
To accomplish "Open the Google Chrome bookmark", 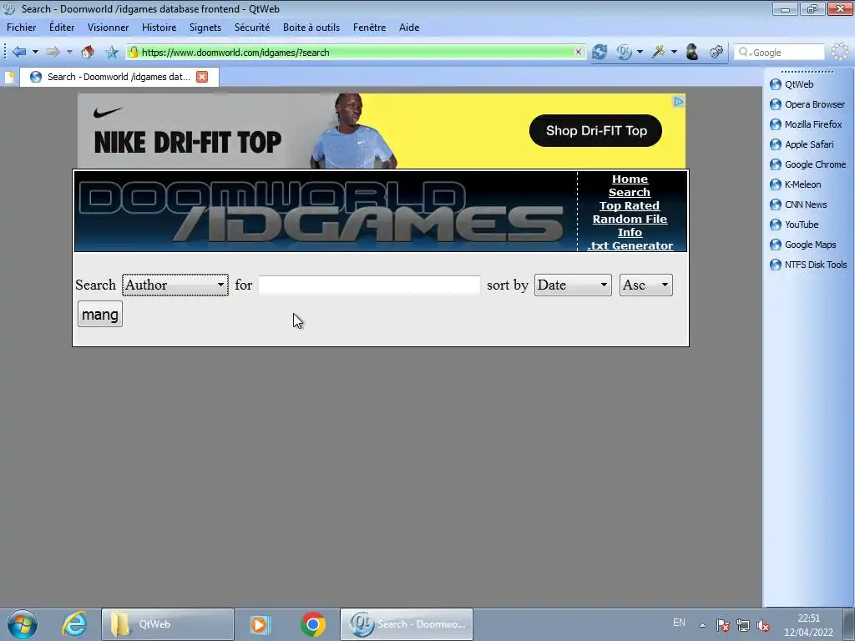I will point(807,164).
